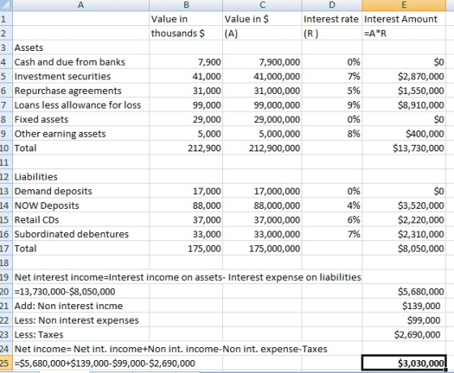The image size is (454, 373).
Task: Click 'Add: Non interest incme' cell
Action: click(81, 306)
